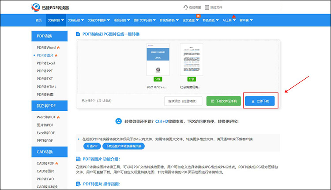Image resolution: width=331 pixels, height=190 pixels.
Task: Open Word转PDF in the sidebar
Action: click(46, 117)
